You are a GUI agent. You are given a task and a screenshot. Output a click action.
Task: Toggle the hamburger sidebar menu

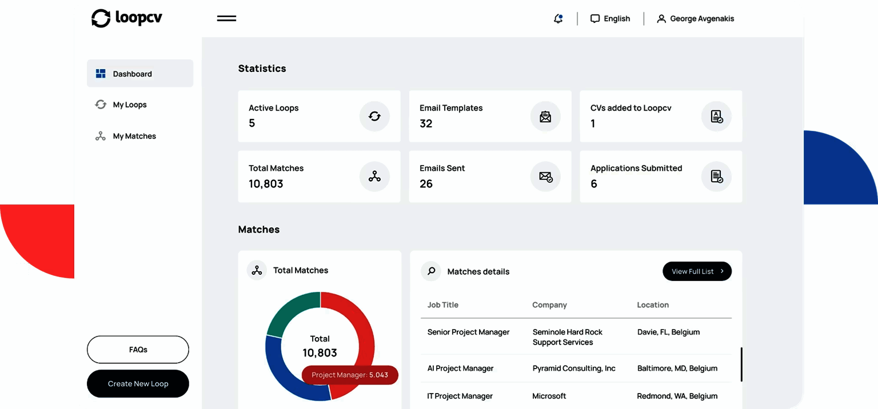[x=226, y=18]
